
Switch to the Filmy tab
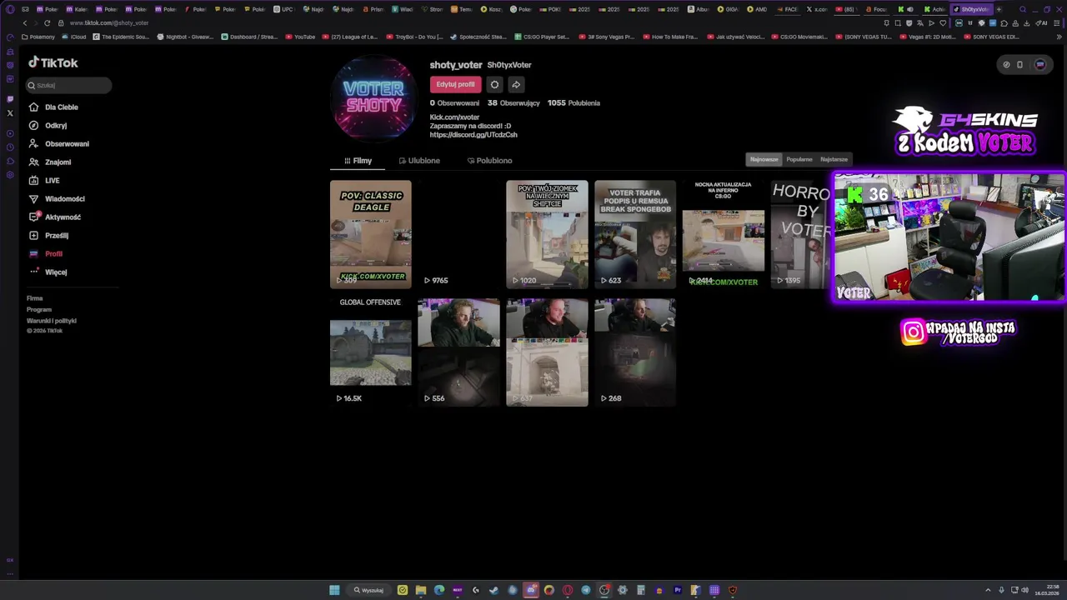point(358,161)
